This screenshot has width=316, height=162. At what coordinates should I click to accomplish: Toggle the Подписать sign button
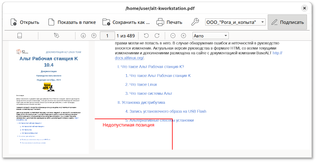click(287, 22)
